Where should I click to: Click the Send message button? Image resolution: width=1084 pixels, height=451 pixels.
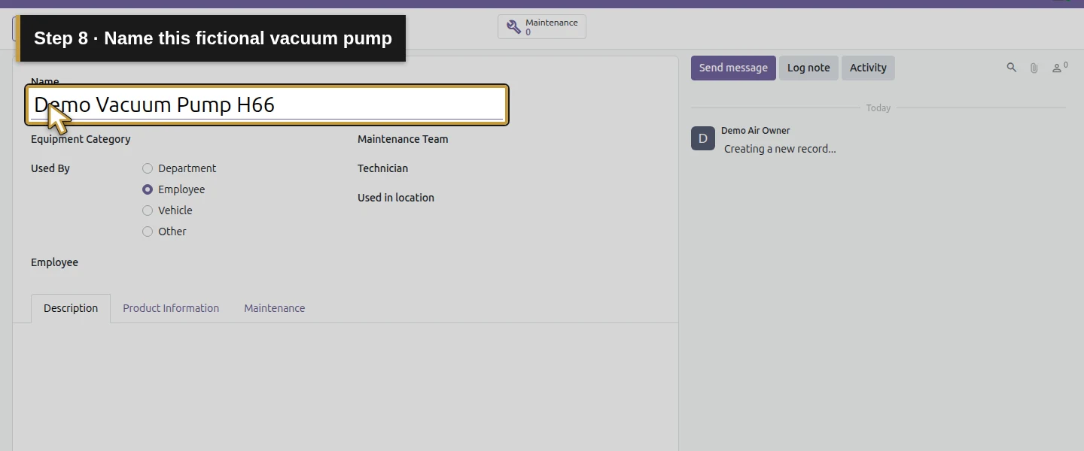pos(733,68)
